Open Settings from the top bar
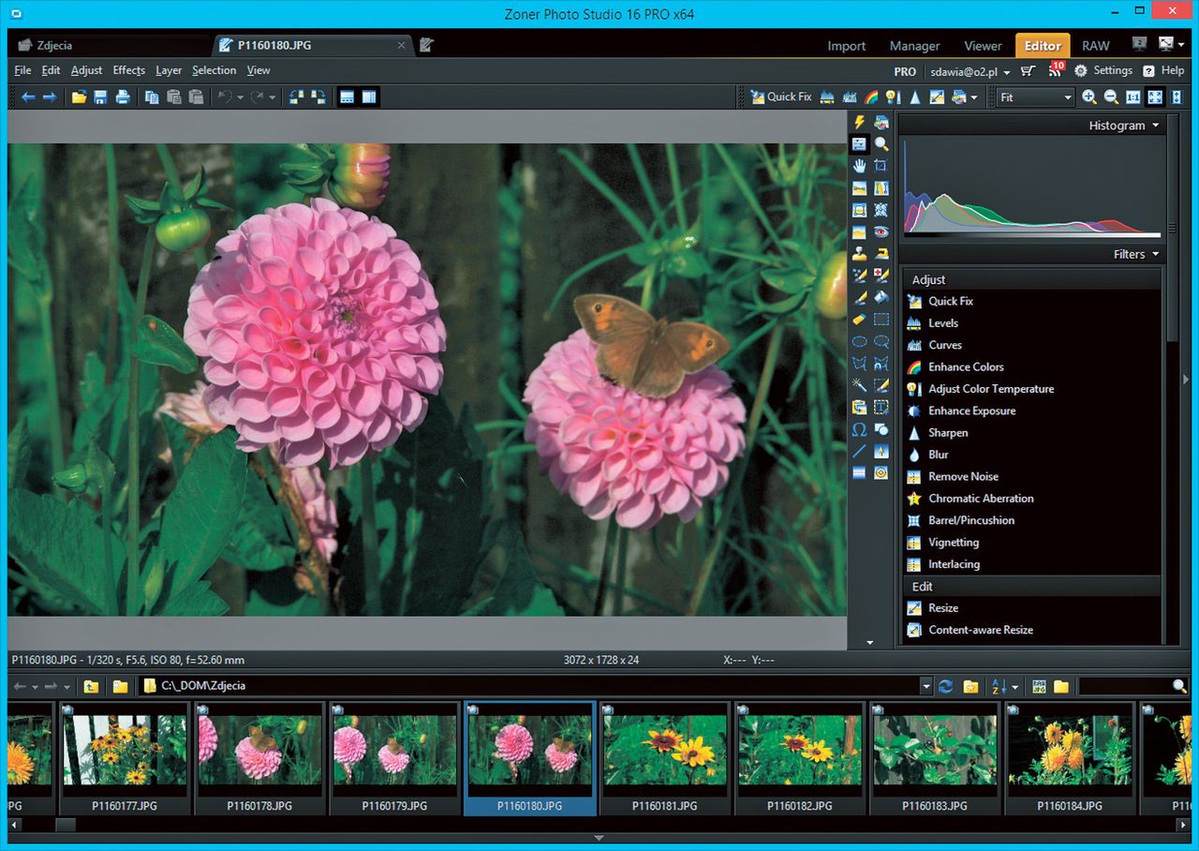The image size is (1199, 851). (1103, 71)
